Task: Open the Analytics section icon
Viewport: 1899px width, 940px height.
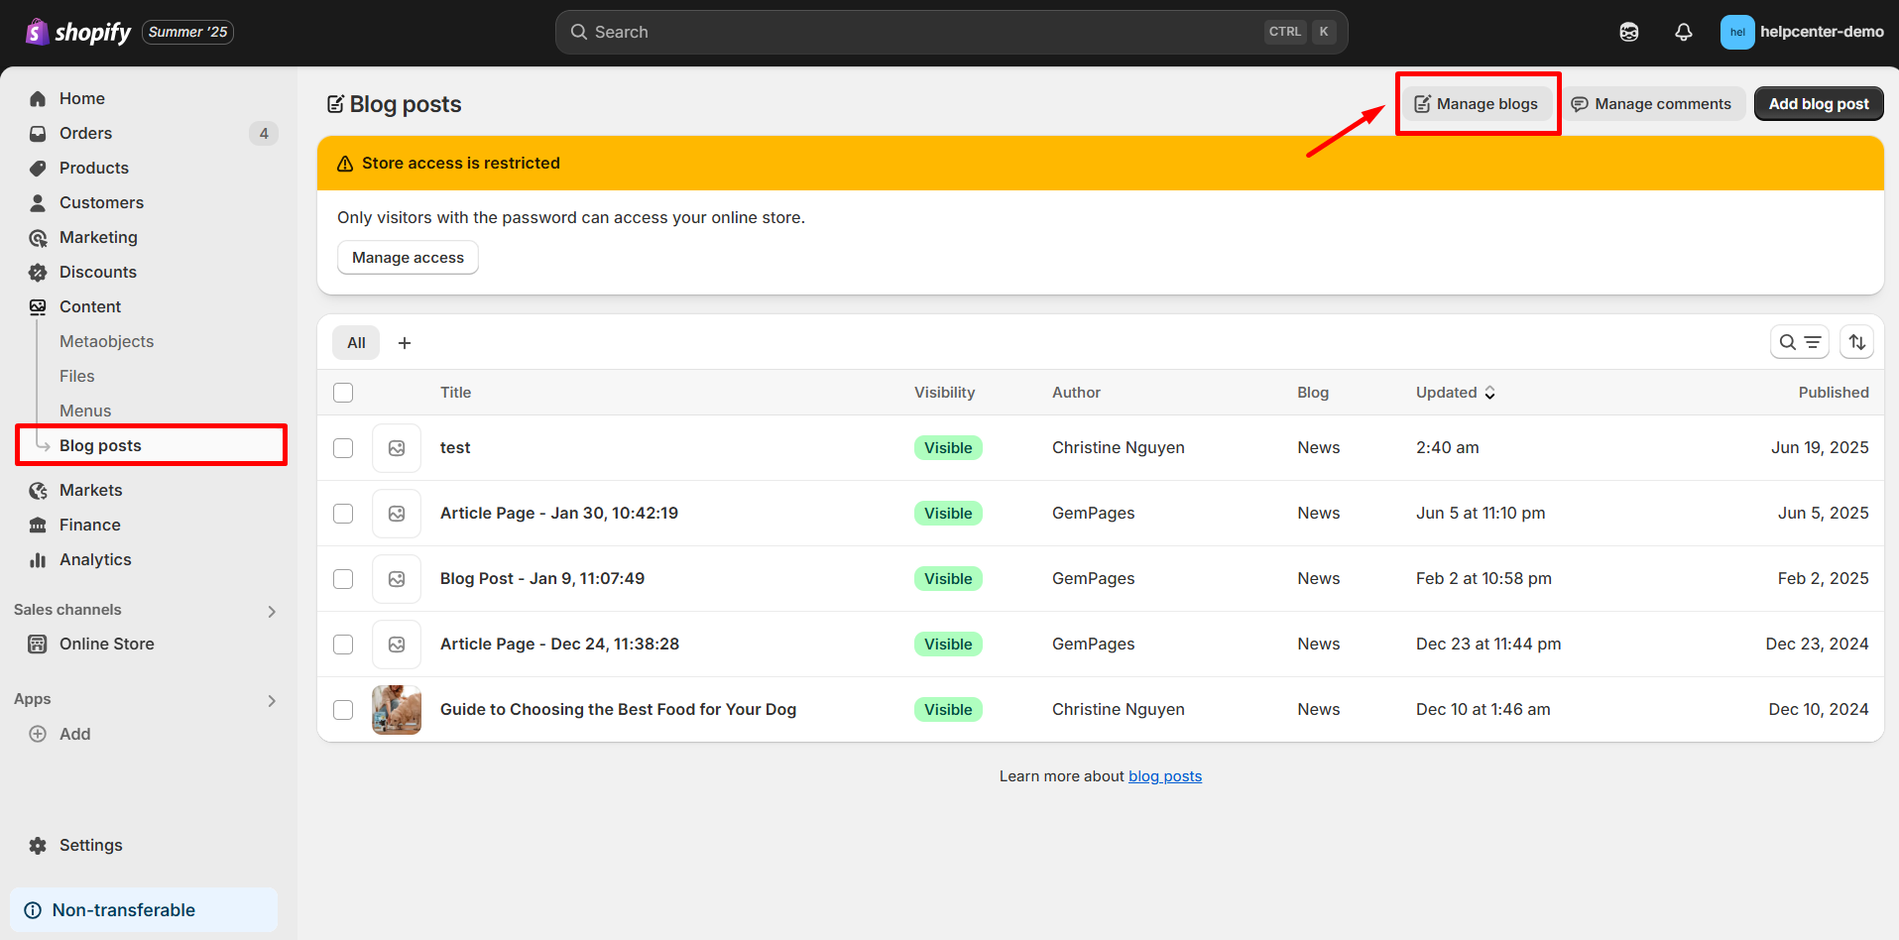Action: [37, 559]
